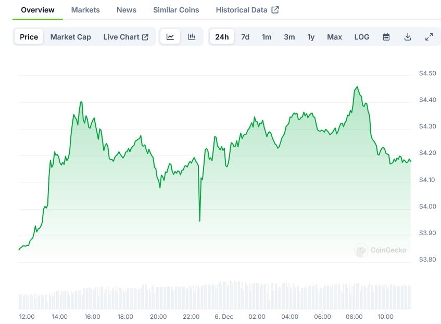Open the Similar Coins tab

pyautogui.click(x=176, y=10)
